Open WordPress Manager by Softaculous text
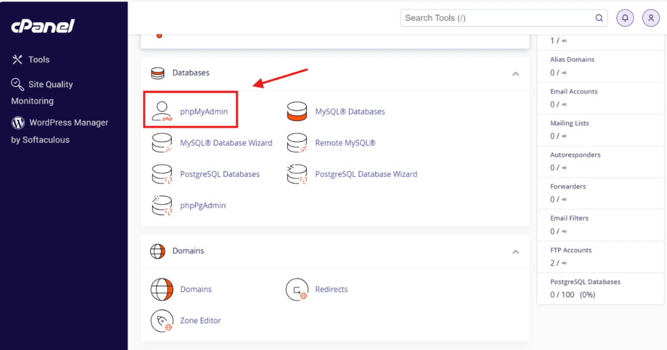Image resolution: width=667 pixels, height=350 pixels. click(x=59, y=131)
